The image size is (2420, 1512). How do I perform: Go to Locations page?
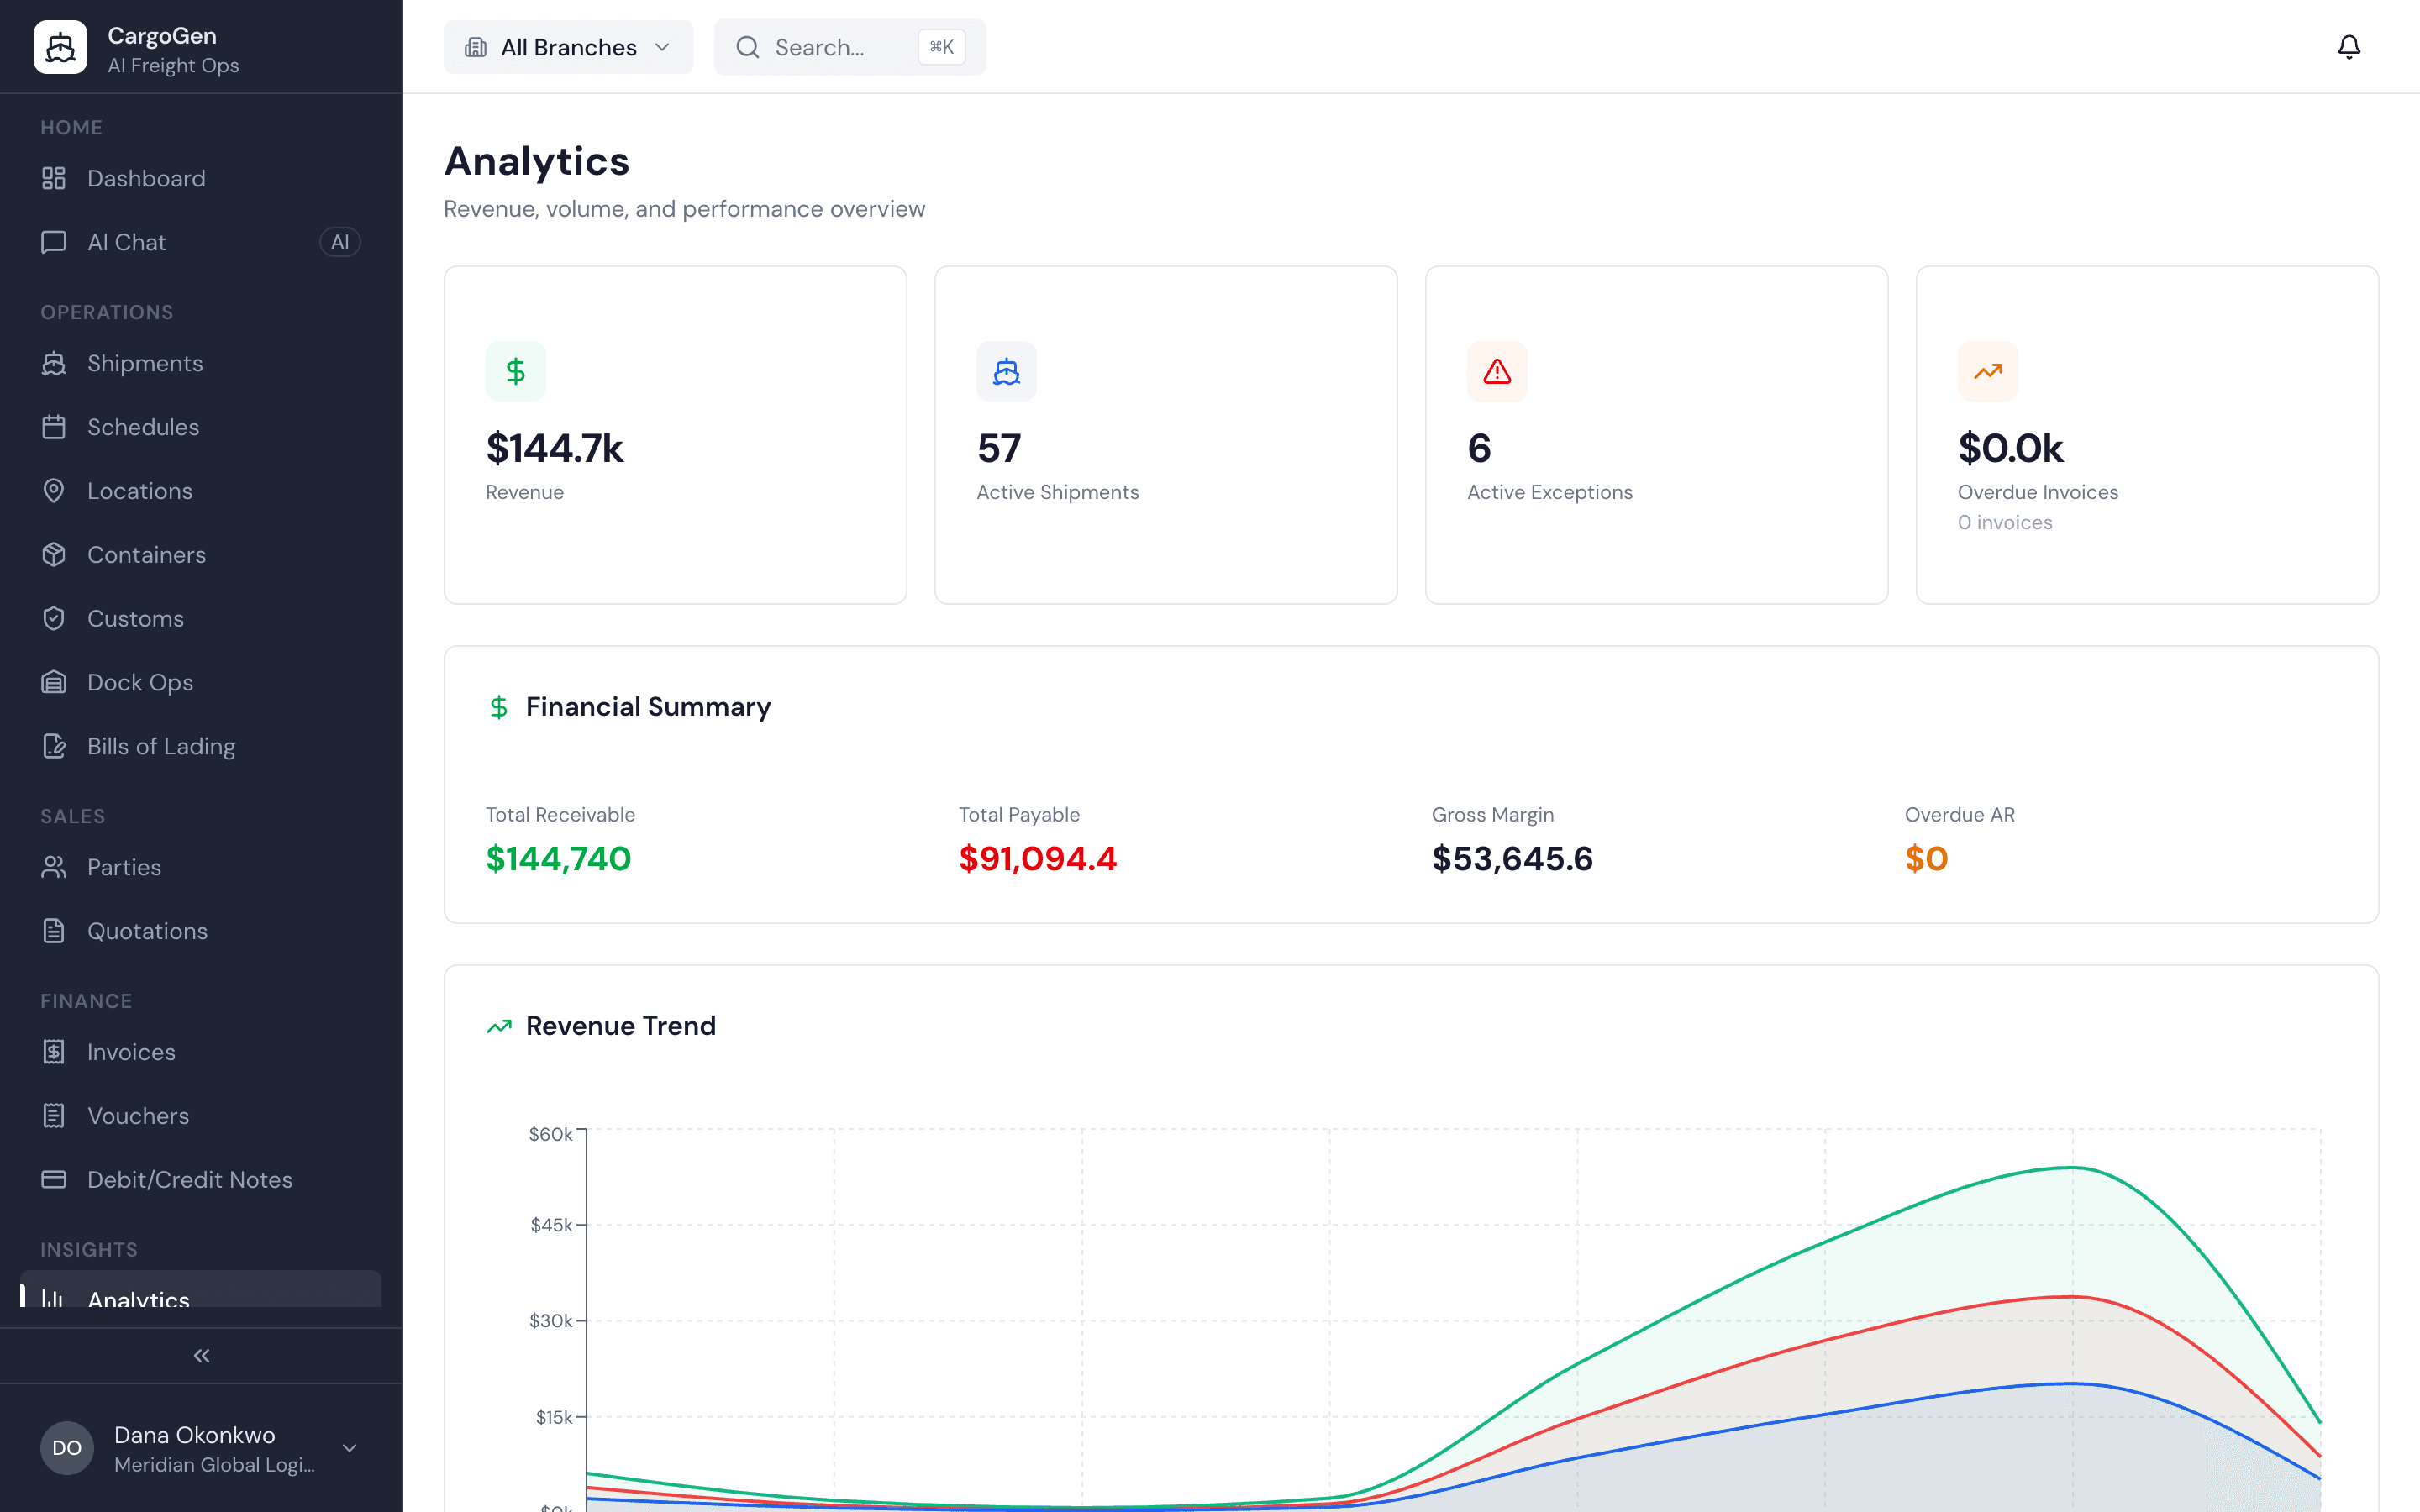tap(201, 491)
